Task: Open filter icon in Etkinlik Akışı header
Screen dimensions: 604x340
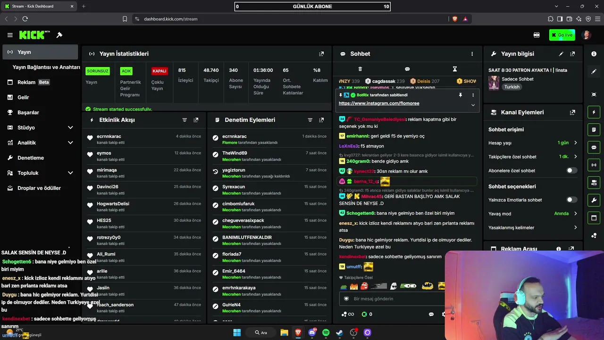Action: click(x=185, y=120)
